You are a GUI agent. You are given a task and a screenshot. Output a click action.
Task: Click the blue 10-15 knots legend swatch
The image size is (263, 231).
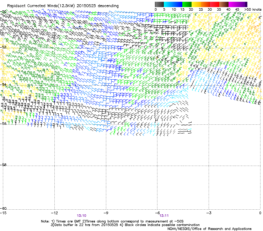click(178, 4)
